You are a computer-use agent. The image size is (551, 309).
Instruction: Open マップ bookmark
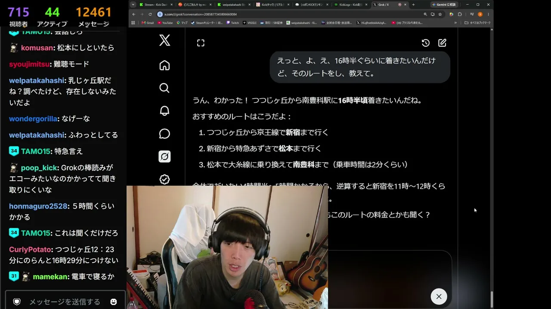coord(182,23)
